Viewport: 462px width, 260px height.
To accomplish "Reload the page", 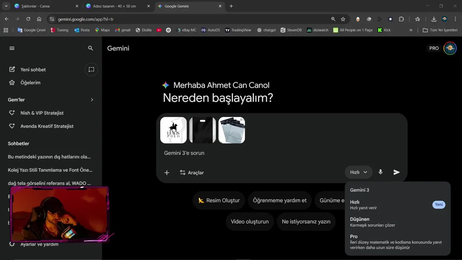I will pyautogui.click(x=28, y=19).
